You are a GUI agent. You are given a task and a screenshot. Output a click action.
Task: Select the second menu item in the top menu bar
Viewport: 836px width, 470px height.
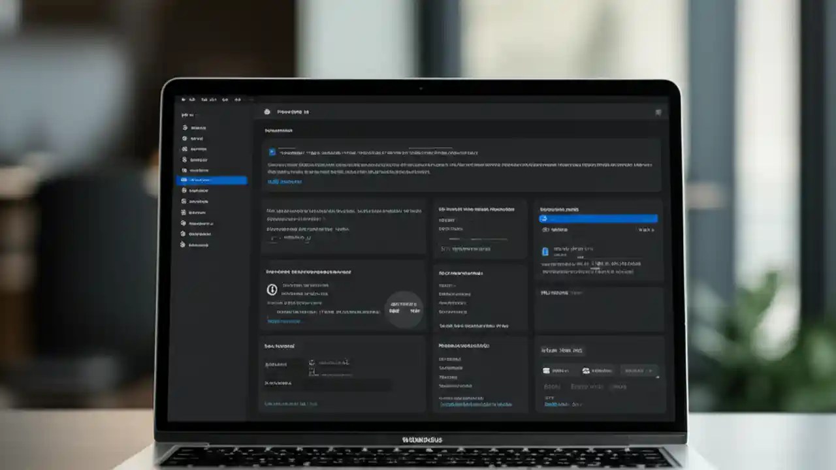(192, 100)
